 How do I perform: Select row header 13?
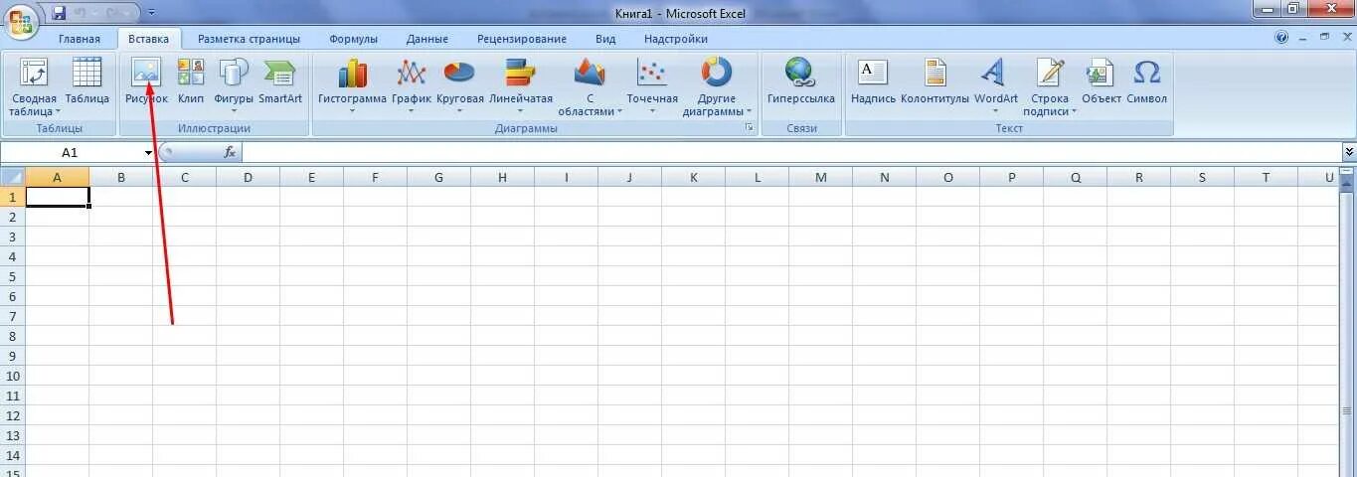click(x=12, y=435)
